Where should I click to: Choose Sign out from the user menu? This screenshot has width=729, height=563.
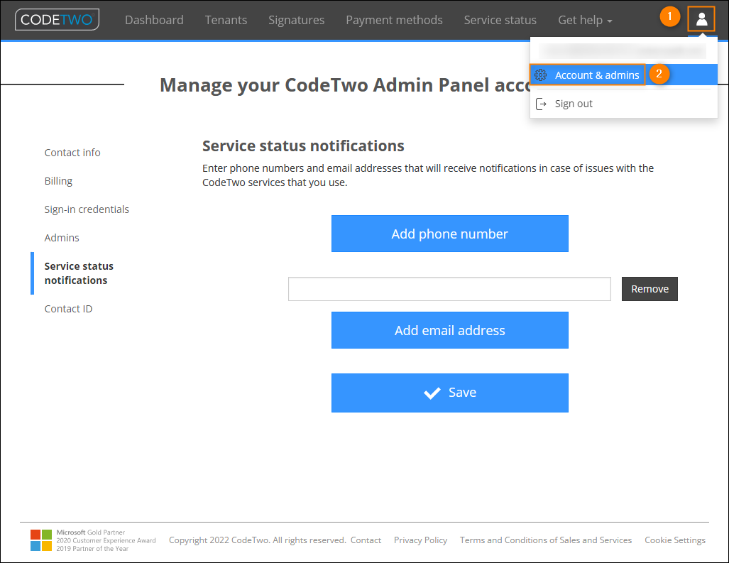574,104
